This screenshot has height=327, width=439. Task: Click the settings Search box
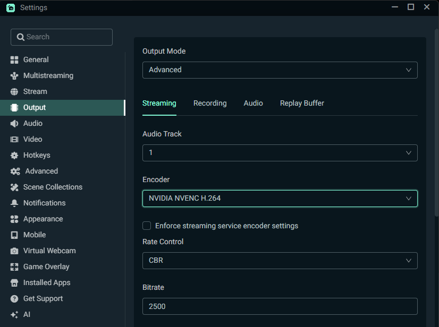62,37
